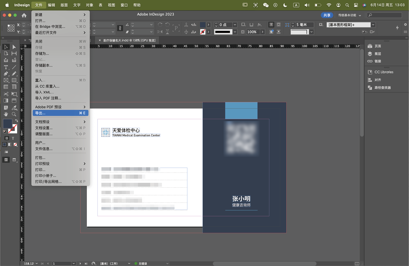
Task: Select the Rectangle Frame tool
Action: (6, 80)
